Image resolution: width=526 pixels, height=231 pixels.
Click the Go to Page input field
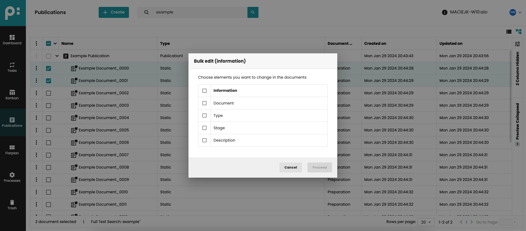click(506, 222)
